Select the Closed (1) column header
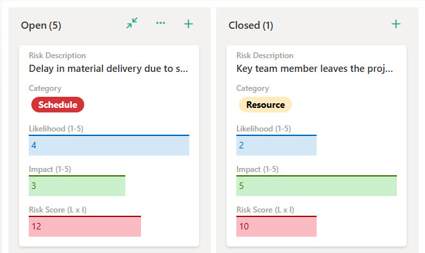Image resolution: width=425 pixels, height=253 pixels. click(251, 25)
